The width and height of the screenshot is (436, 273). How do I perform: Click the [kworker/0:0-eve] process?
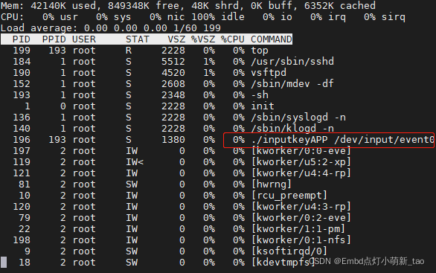[301, 151]
